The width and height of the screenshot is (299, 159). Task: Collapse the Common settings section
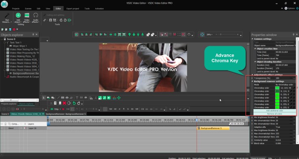coord(252,39)
